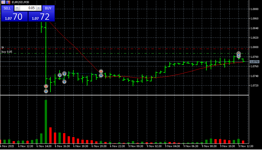Image resolution: width=262 pixels, height=150 pixels.
Task: Click the tallest green volume bar
Action: tap(46, 122)
